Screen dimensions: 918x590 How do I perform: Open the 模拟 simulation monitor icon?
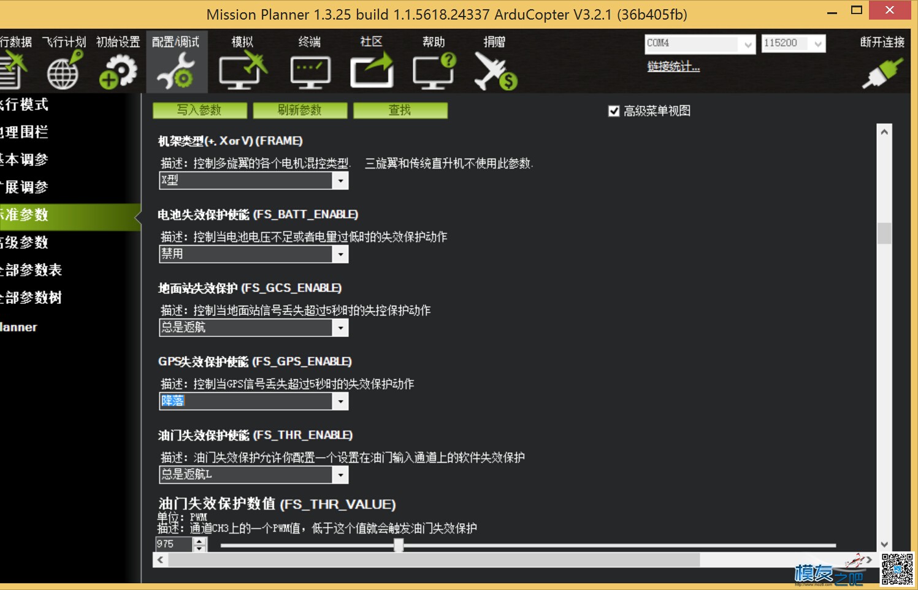[x=243, y=71]
